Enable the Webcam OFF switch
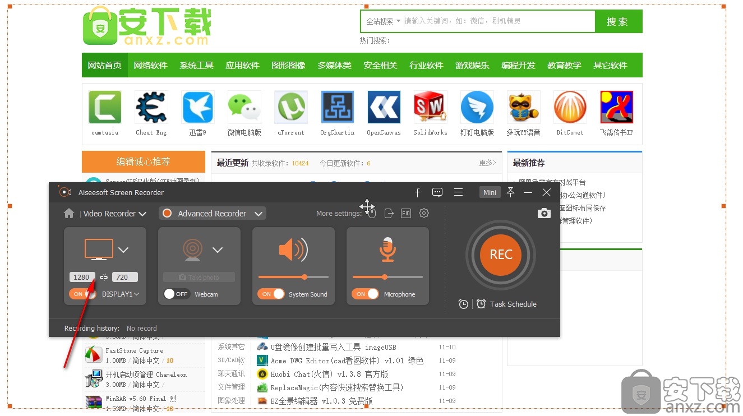The height and width of the screenshot is (416, 743). point(177,294)
